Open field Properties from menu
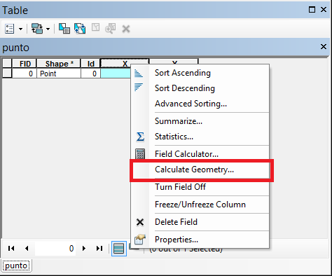The height and width of the screenshot is (276, 332). tap(177, 240)
